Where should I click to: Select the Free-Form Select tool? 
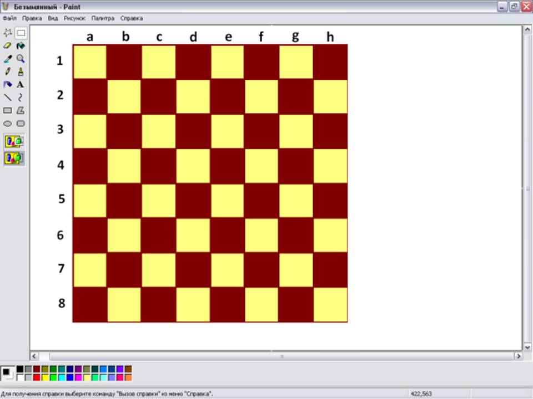point(8,33)
